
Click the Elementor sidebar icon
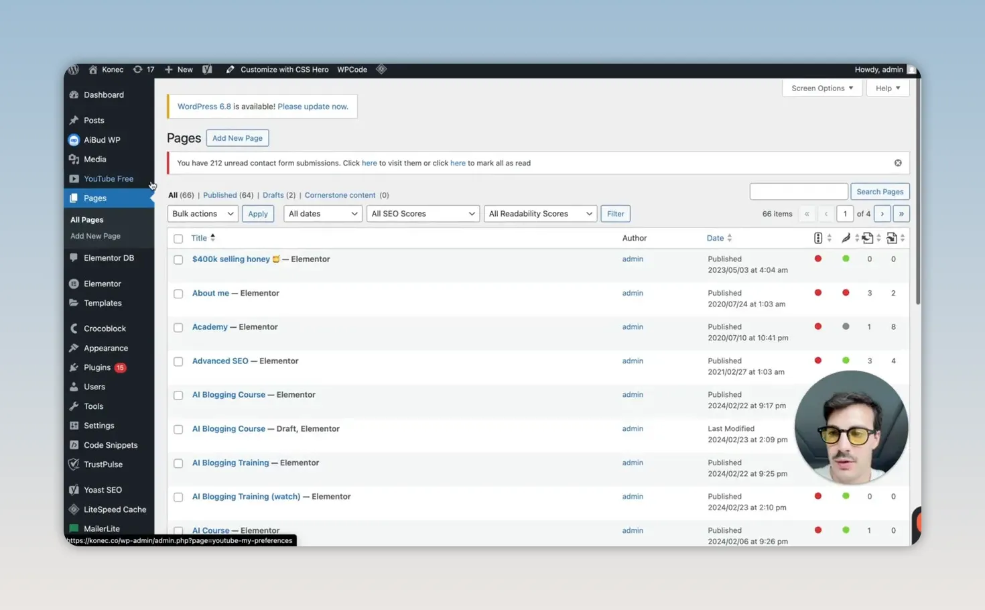74,284
